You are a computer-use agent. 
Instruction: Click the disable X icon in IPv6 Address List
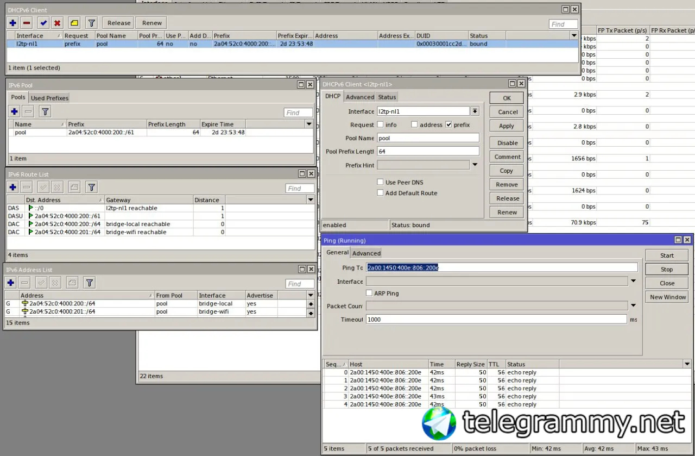(x=55, y=283)
